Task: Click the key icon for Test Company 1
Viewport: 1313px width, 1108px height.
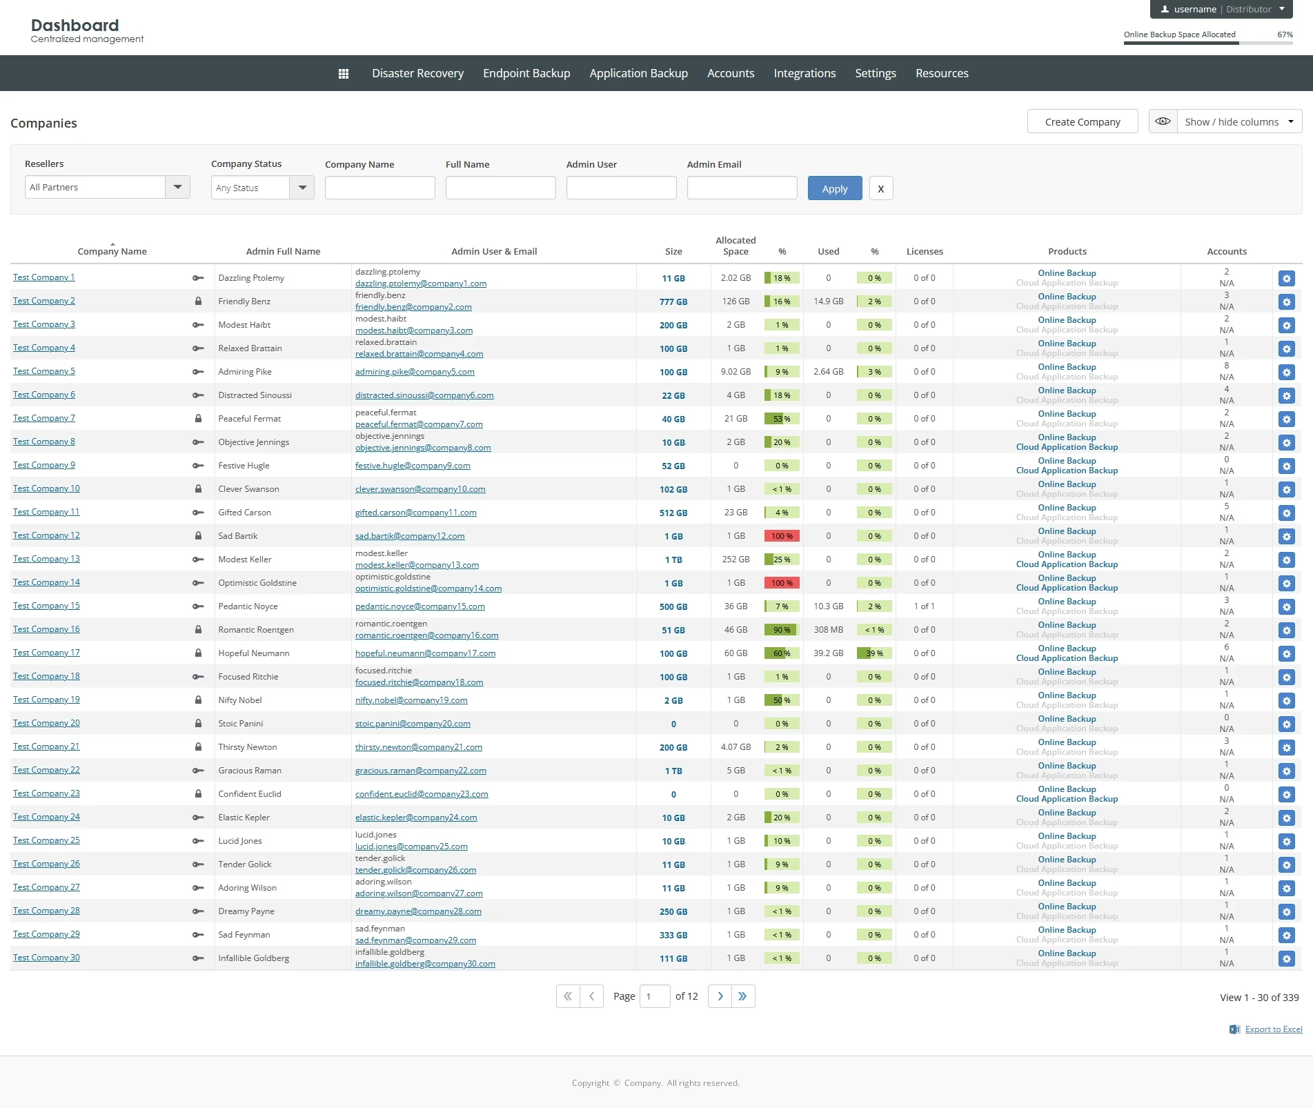Action: click(x=198, y=278)
